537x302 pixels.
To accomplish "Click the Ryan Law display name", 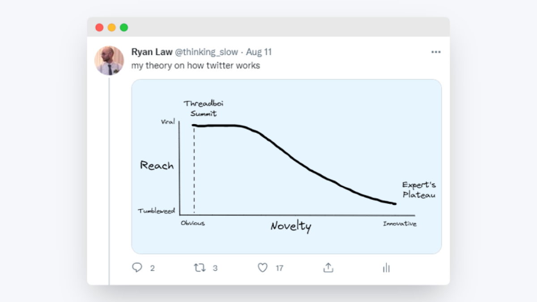I will (152, 52).
